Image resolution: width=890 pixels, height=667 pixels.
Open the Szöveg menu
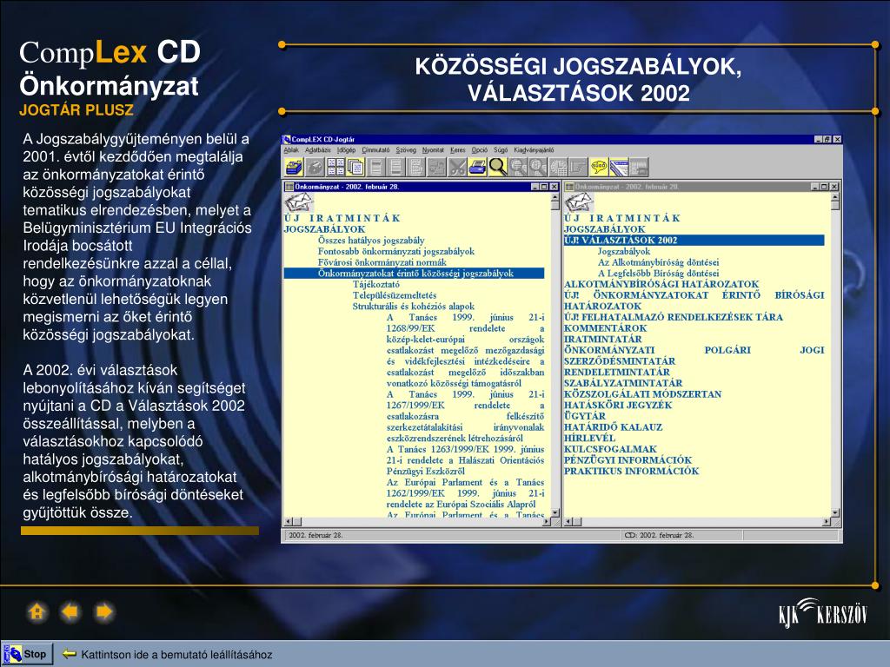point(406,150)
